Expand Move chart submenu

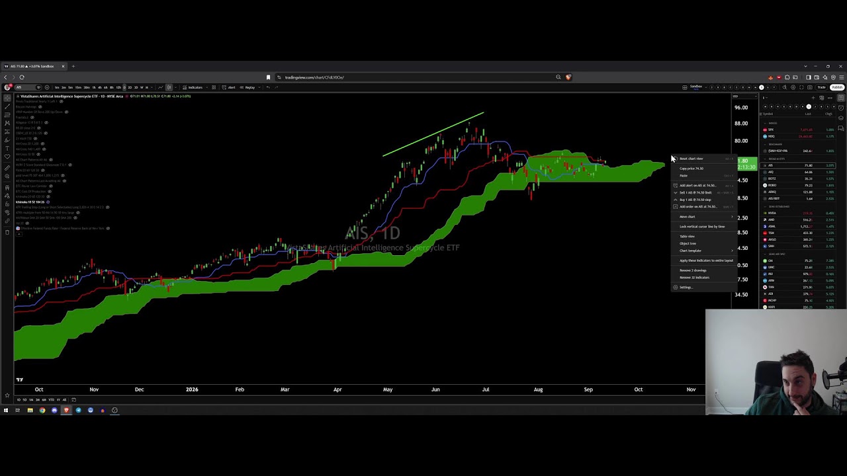click(x=704, y=217)
